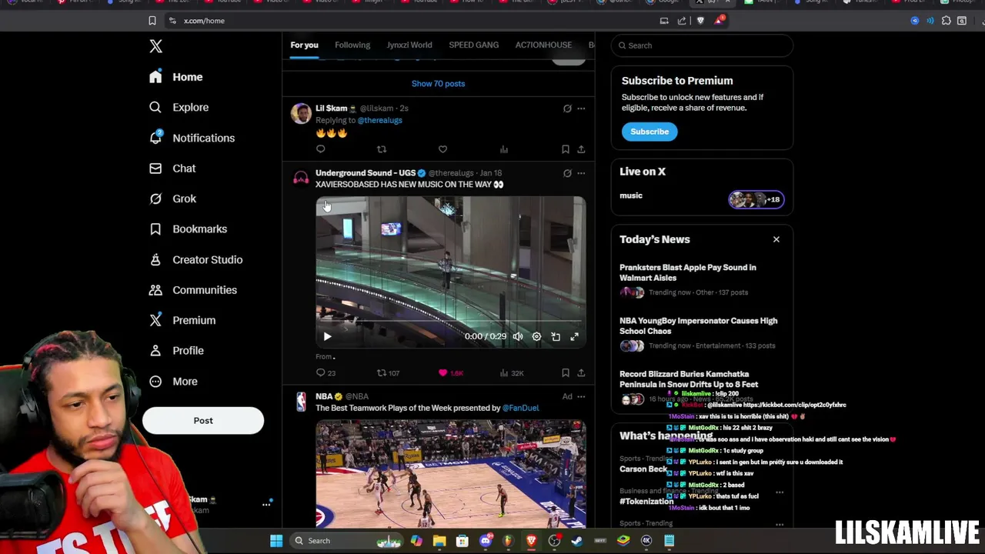This screenshot has height=554, width=985.
Task: Switch to the For you tab
Action: 304,45
